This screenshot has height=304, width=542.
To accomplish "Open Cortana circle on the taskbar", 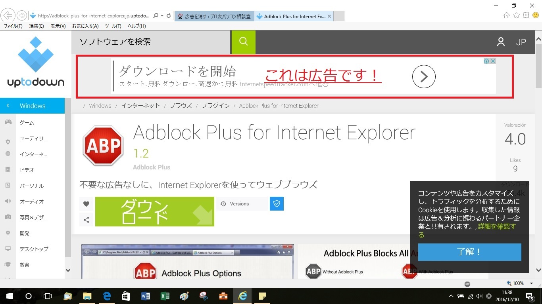I will (x=29, y=296).
